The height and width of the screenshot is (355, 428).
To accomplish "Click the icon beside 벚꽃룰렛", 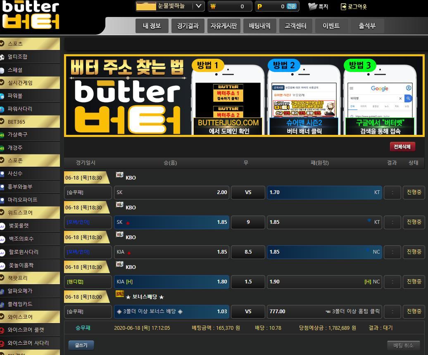I will [2, 226].
